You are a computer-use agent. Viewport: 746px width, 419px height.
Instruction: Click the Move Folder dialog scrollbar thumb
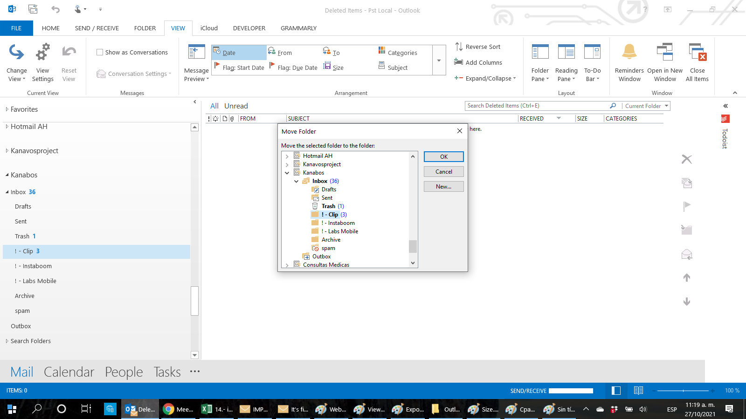pyautogui.click(x=413, y=246)
